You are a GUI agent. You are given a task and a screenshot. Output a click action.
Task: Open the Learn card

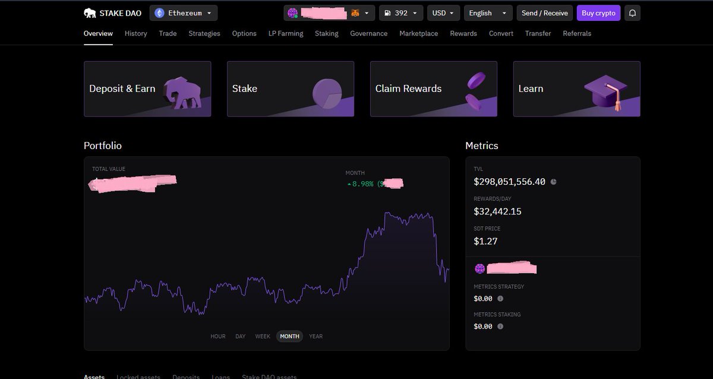coord(577,89)
